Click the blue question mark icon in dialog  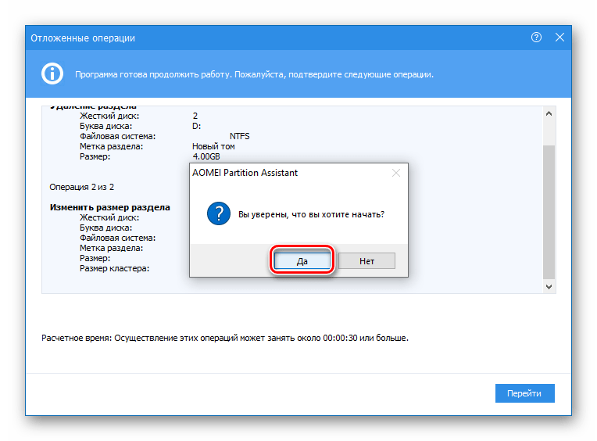point(219,213)
